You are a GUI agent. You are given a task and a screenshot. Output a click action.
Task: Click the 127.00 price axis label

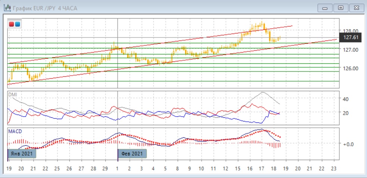point(351,50)
